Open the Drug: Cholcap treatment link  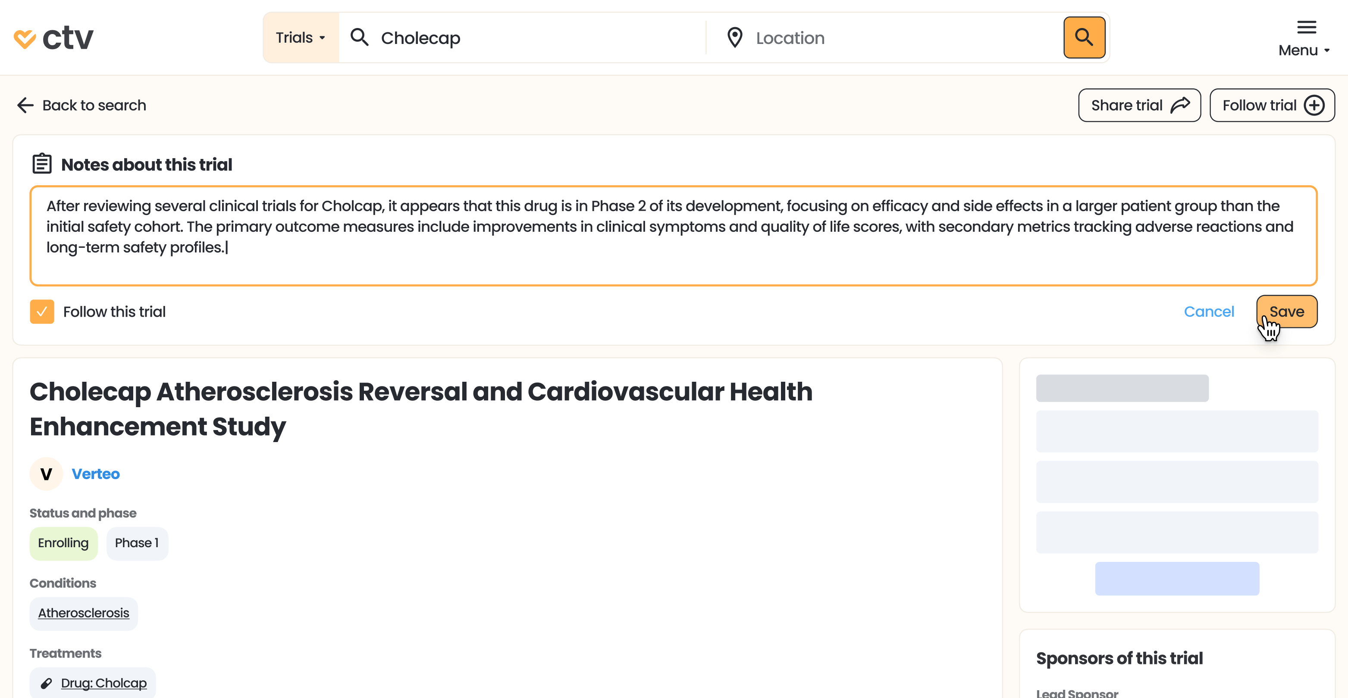(x=103, y=683)
